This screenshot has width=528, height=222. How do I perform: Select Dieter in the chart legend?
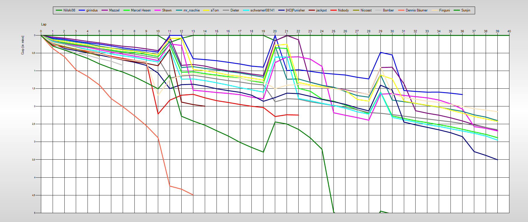coord(235,10)
